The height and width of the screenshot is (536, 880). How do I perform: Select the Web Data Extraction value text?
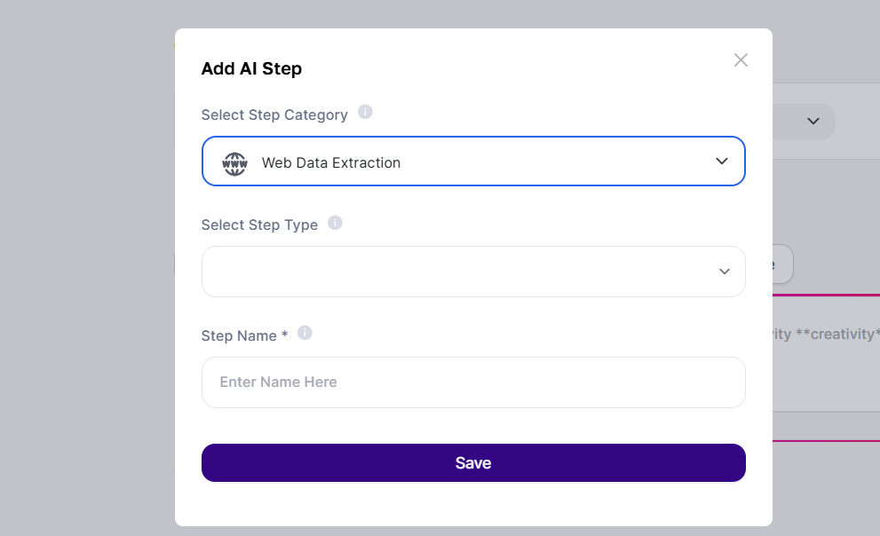click(x=330, y=163)
